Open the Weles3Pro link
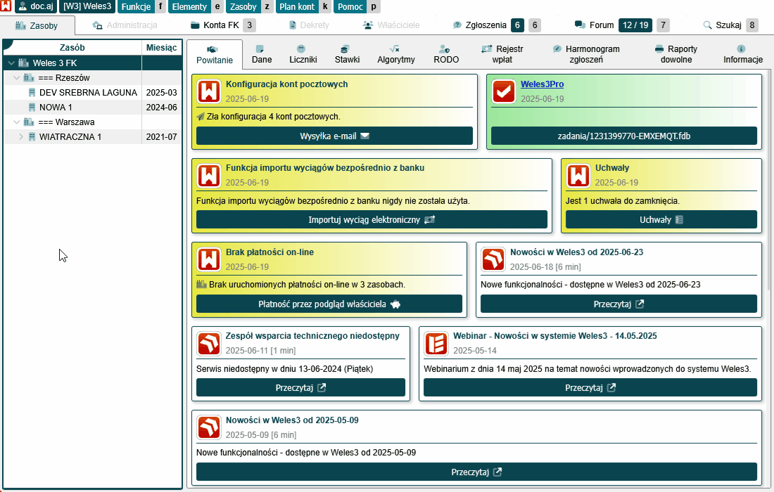The width and height of the screenshot is (774, 492). tap(542, 84)
